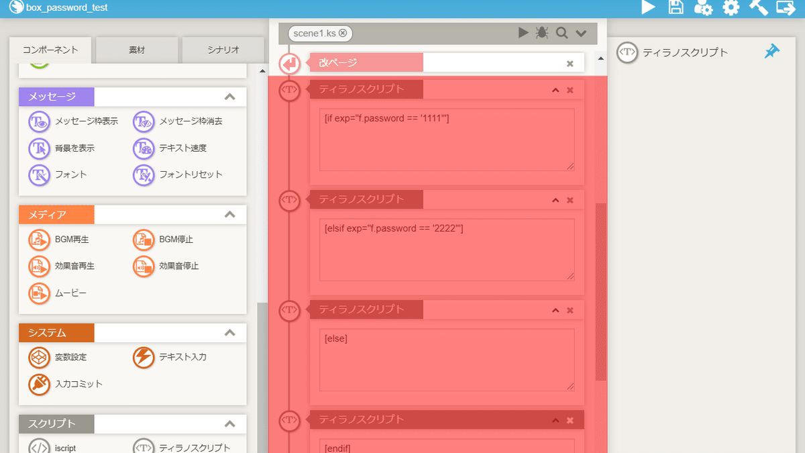Collapse the script block containing [endif]
Image resolution: width=805 pixels, height=453 pixels.
coord(555,420)
